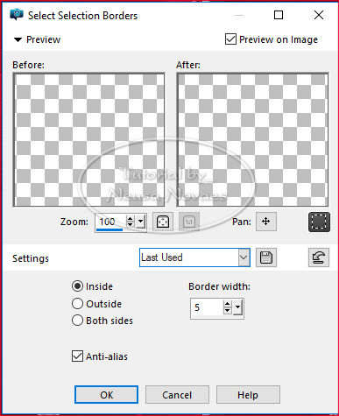Open the Border width slider dropdown
Viewport: 339px width, 416px height.
(237, 307)
